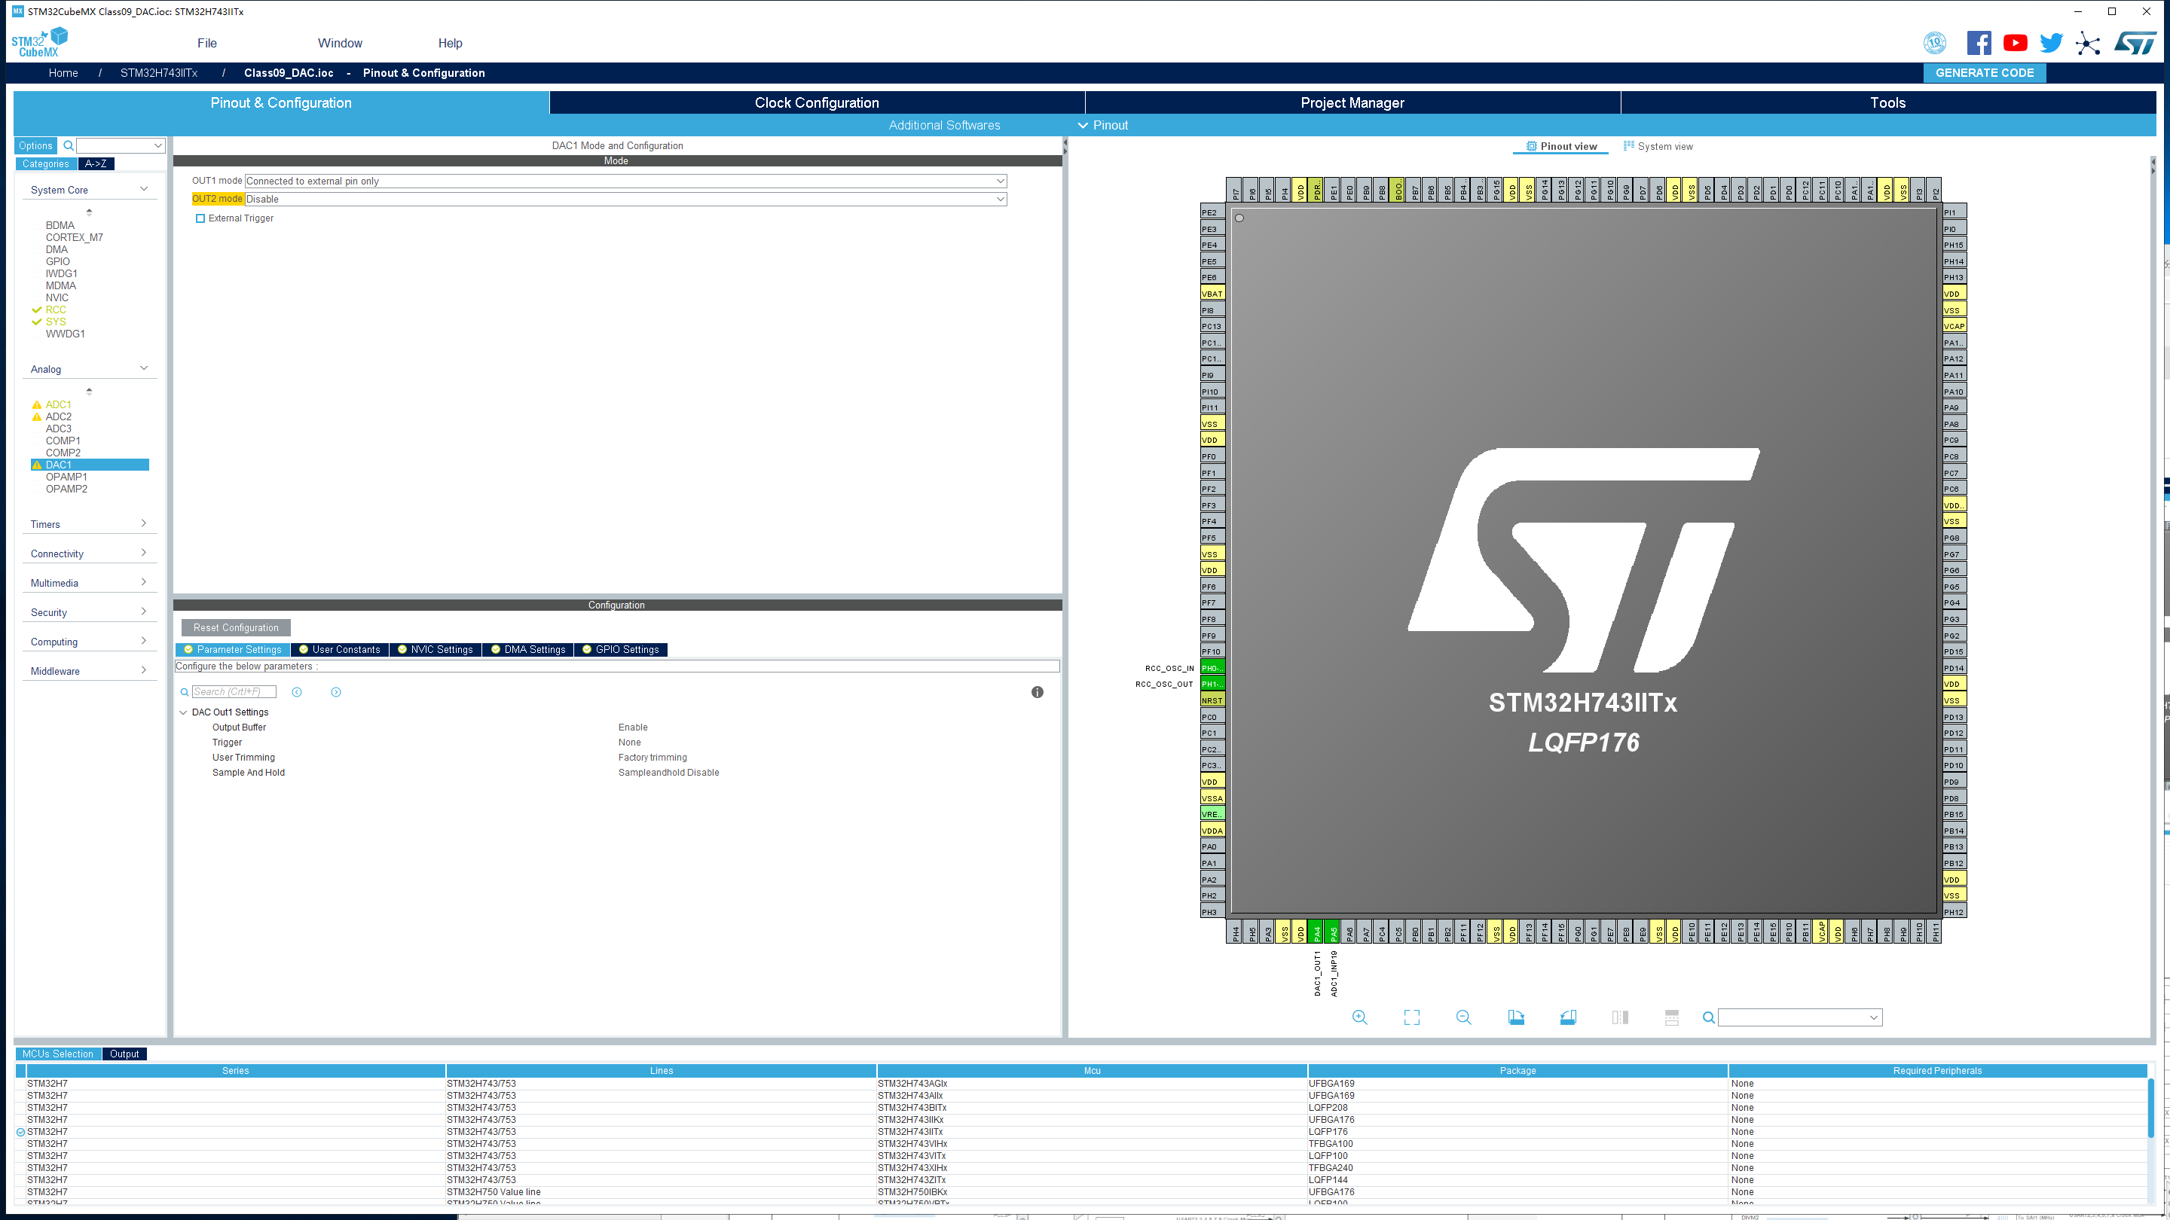Select the STM32H743IITx radio in MCU list
This screenshot has height=1220, width=2170.
pyautogui.click(x=22, y=1132)
